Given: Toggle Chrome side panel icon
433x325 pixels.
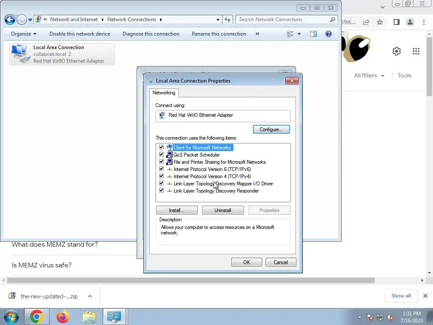Looking at the screenshot, I should [x=397, y=22].
